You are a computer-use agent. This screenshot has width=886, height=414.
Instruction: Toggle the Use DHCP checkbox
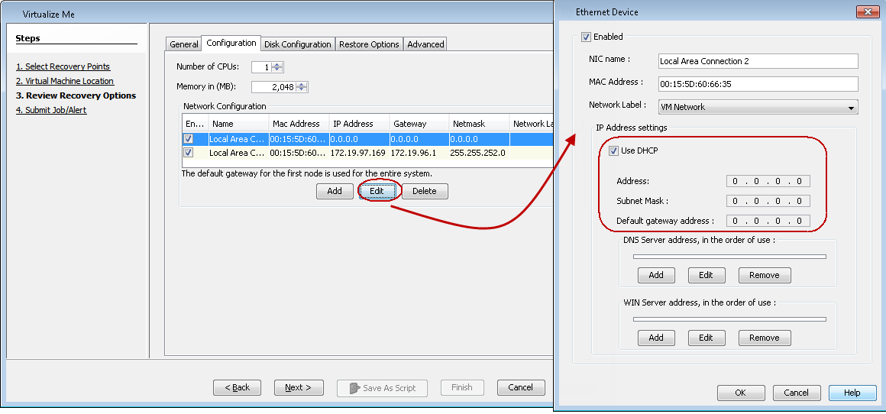[613, 150]
